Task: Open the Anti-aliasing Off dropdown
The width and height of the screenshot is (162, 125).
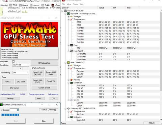Action: pos(21,73)
